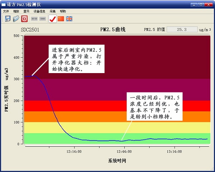Click the expand horizontal zoom icon

click(x=34, y=19)
